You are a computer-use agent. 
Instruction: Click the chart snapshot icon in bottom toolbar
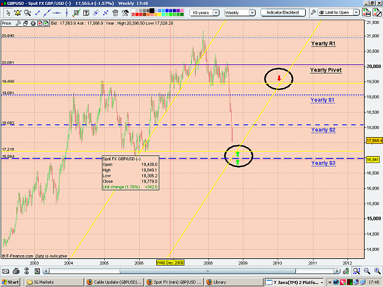(37, 271)
